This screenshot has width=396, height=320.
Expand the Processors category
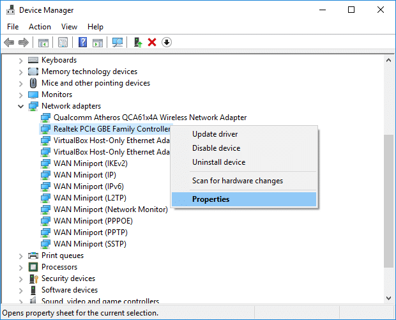(x=20, y=267)
